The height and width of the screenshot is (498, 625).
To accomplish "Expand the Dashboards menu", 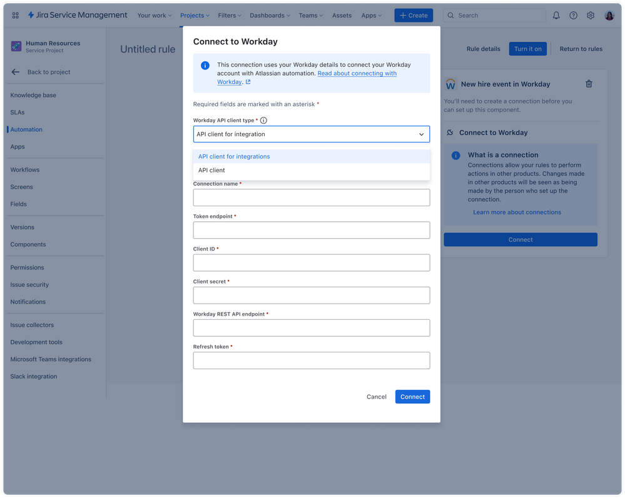I will click(270, 16).
